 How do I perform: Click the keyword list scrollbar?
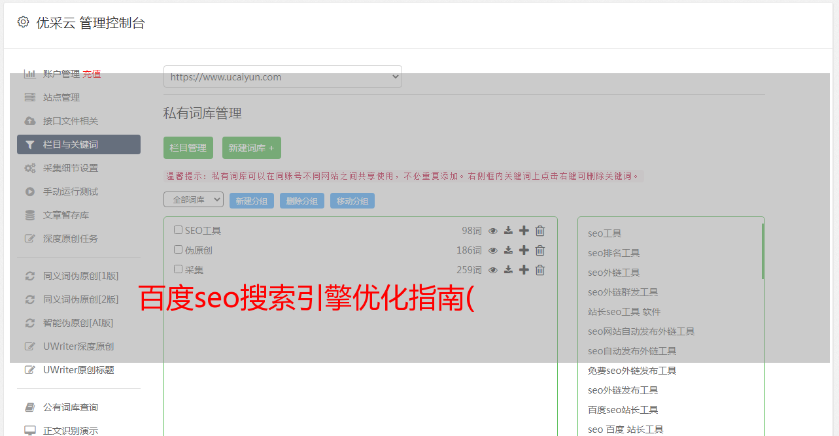tap(762, 252)
